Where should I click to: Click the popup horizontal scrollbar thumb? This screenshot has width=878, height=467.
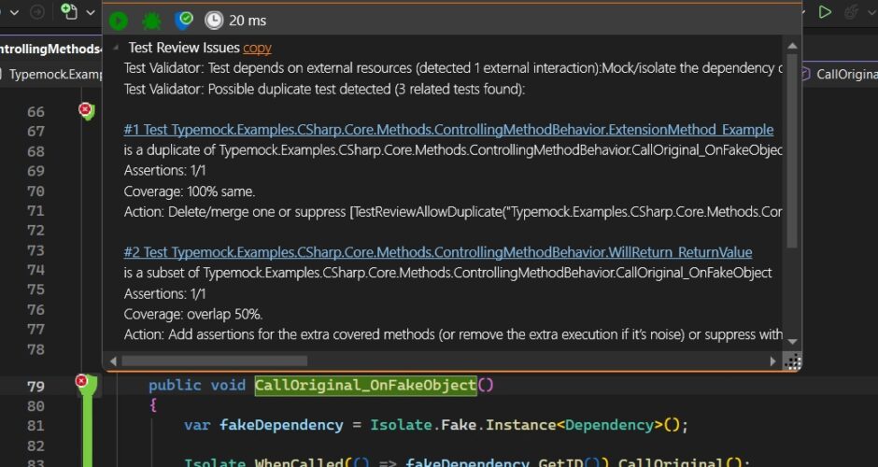click(215, 361)
